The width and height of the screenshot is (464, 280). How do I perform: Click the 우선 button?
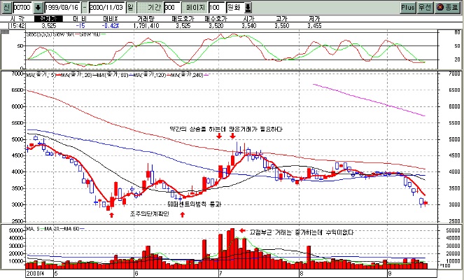[x=425, y=8]
